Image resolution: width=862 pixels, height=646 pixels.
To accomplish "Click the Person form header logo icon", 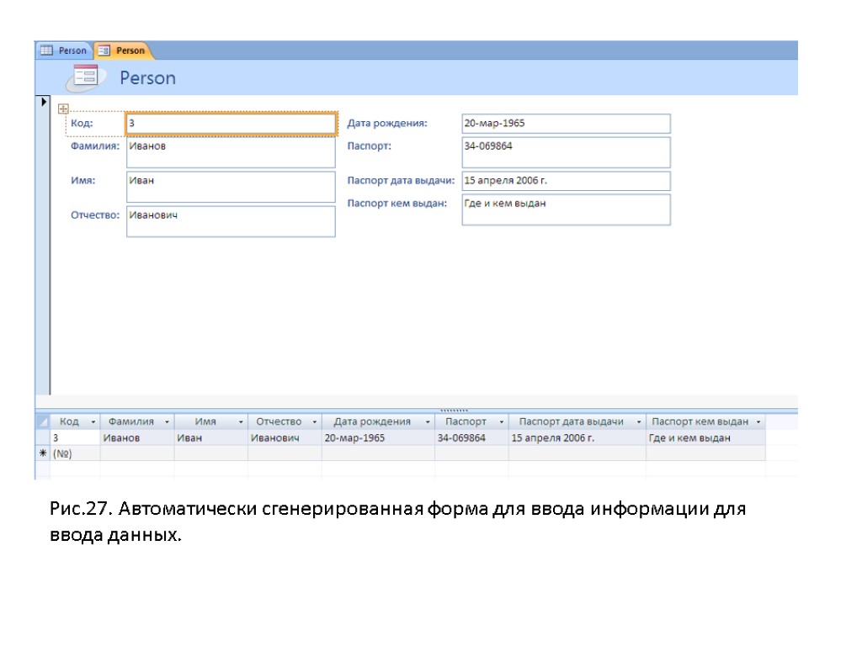I will (x=85, y=77).
